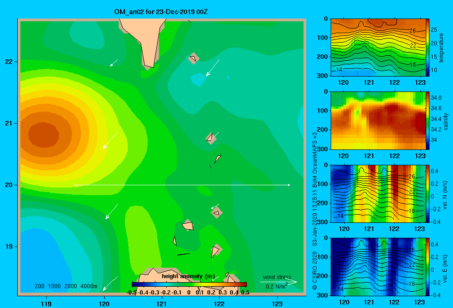Click the wind arrow over the yellow eddy edge

111,140
